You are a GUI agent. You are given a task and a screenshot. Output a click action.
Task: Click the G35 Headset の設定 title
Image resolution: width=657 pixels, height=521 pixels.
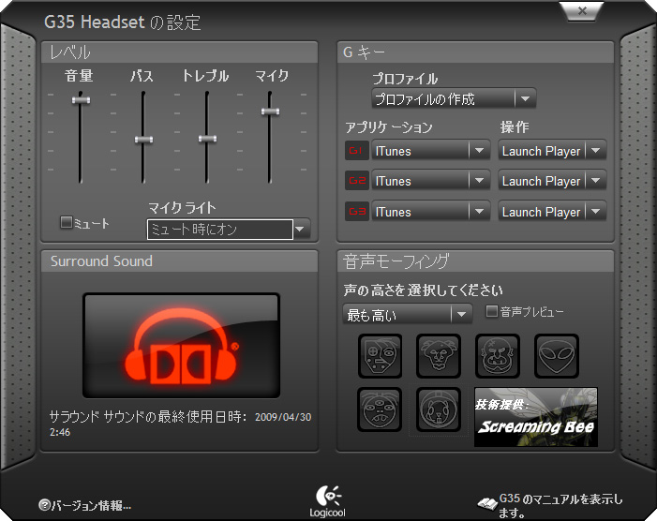[123, 22]
